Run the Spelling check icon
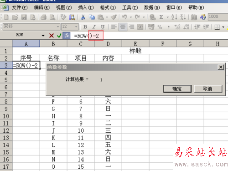This screenshot has height=171, width=228. click(63, 17)
